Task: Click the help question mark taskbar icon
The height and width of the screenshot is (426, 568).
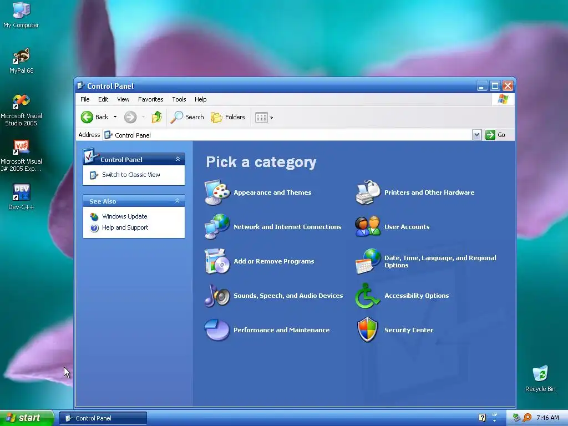Action: 482,418
